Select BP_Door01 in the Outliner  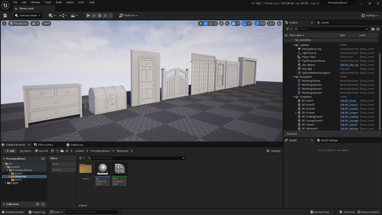click(308, 105)
